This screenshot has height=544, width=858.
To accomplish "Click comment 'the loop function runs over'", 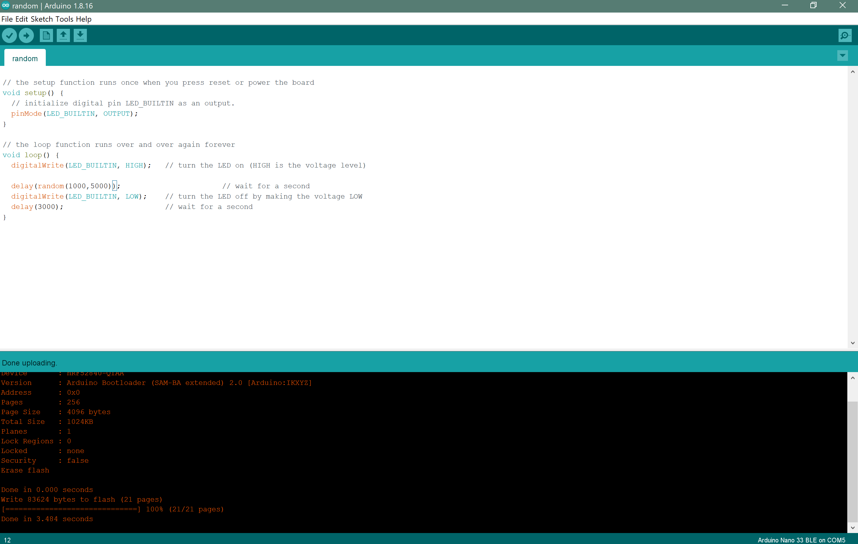I will pyautogui.click(x=119, y=145).
